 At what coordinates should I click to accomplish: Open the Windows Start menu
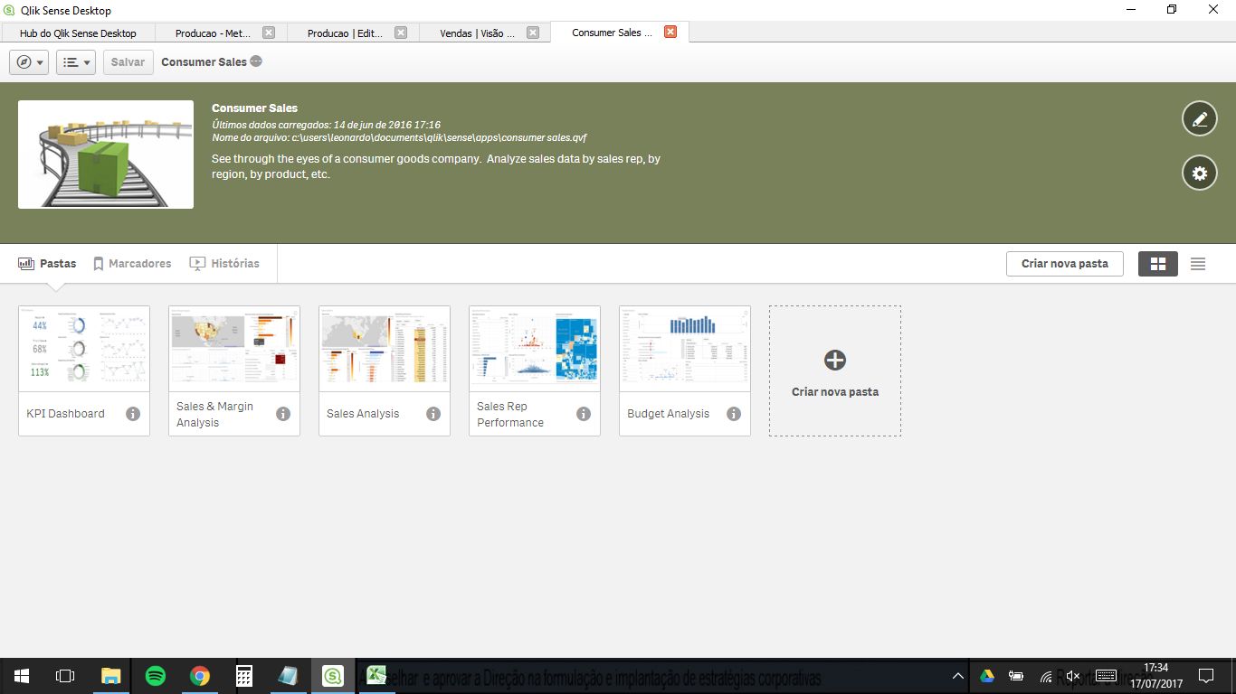click(22, 676)
